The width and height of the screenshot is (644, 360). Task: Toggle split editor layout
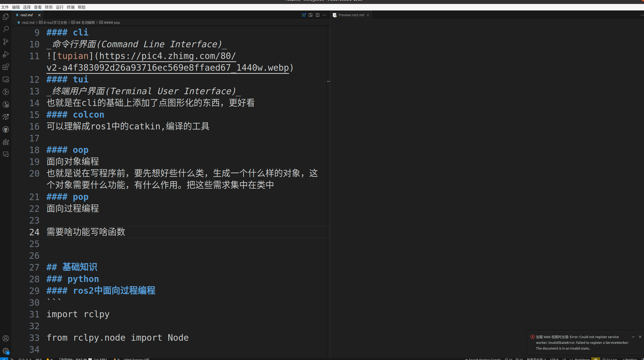click(317, 15)
